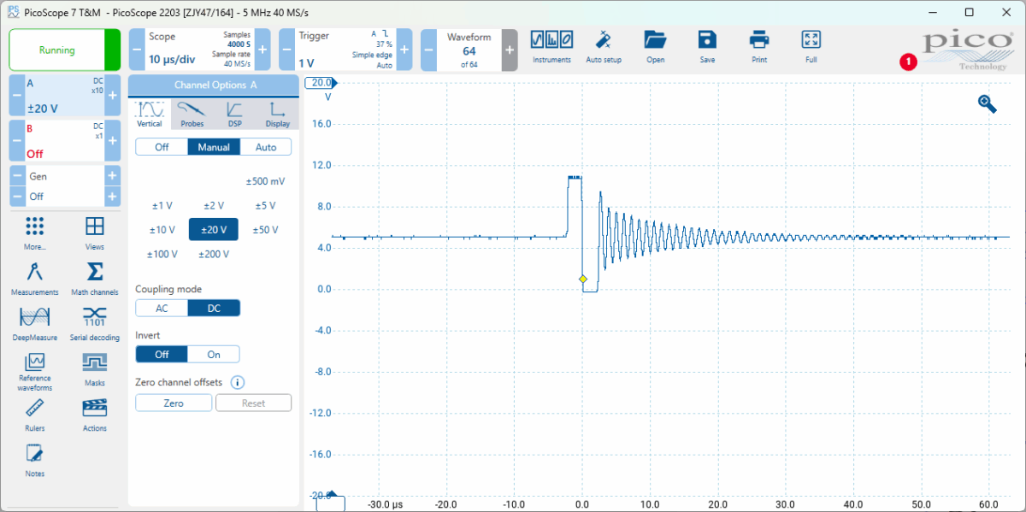
Task: Decrease channel A range with minus
Action: click(16, 96)
